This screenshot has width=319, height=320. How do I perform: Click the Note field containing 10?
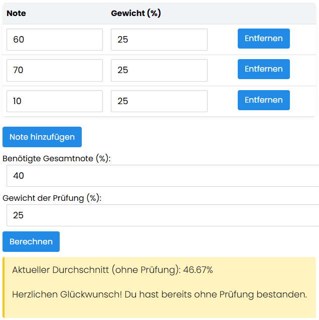click(54, 101)
